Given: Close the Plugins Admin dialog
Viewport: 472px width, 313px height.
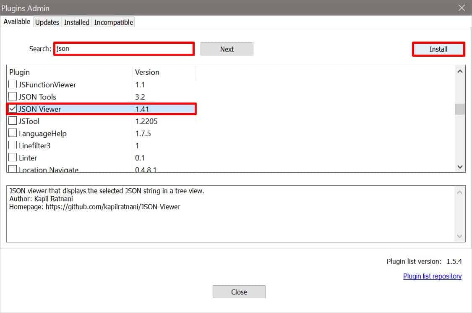Looking at the screenshot, I should coord(239,292).
